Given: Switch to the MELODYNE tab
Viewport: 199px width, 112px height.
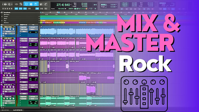Looking at the screenshot, I should coord(5,110).
